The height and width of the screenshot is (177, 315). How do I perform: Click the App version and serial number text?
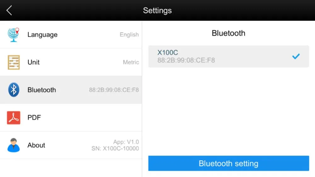tap(115, 145)
